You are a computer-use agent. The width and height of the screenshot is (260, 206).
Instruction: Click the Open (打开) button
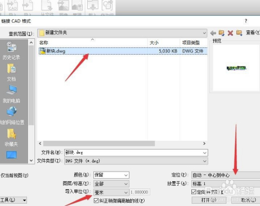point(209,200)
